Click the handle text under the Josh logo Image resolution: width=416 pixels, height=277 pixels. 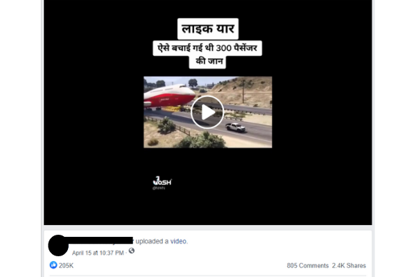(x=159, y=188)
